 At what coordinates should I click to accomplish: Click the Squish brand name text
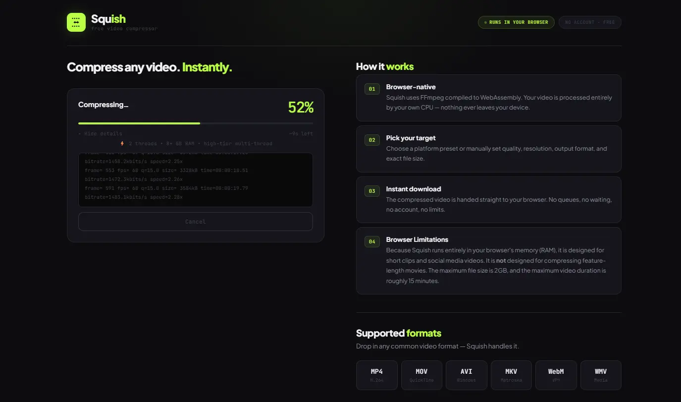[108, 19]
